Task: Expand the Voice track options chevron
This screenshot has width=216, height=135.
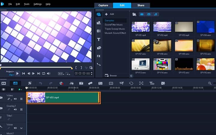Action: point(21,128)
